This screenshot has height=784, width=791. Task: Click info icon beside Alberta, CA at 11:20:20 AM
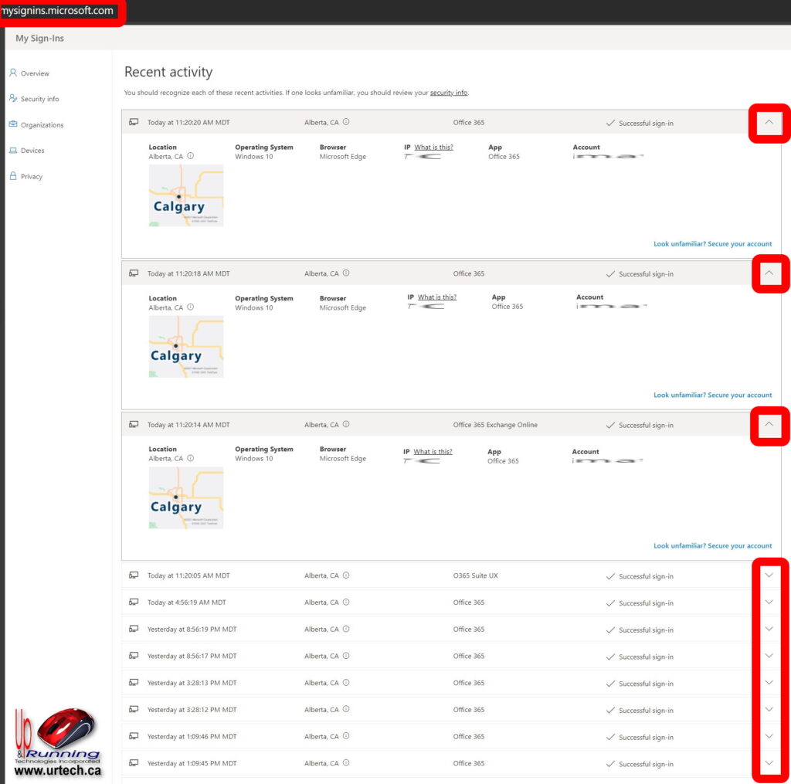[346, 122]
